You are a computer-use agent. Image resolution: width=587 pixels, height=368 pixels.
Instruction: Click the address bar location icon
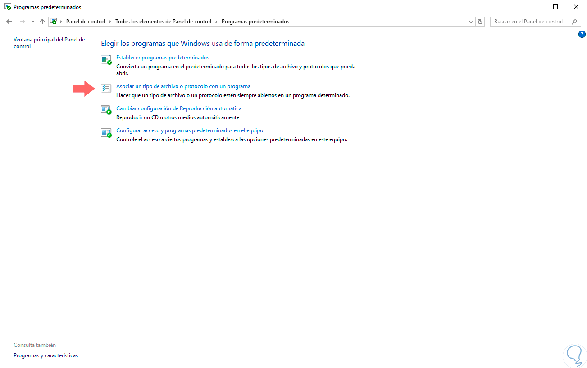(54, 22)
